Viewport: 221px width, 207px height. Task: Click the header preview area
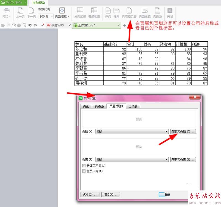point(139,119)
